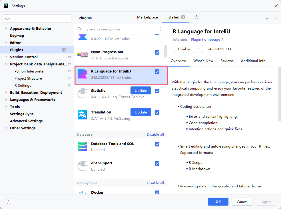The image size is (281, 209).
Task: Follow the R language link in overview
Action: click(220, 82)
